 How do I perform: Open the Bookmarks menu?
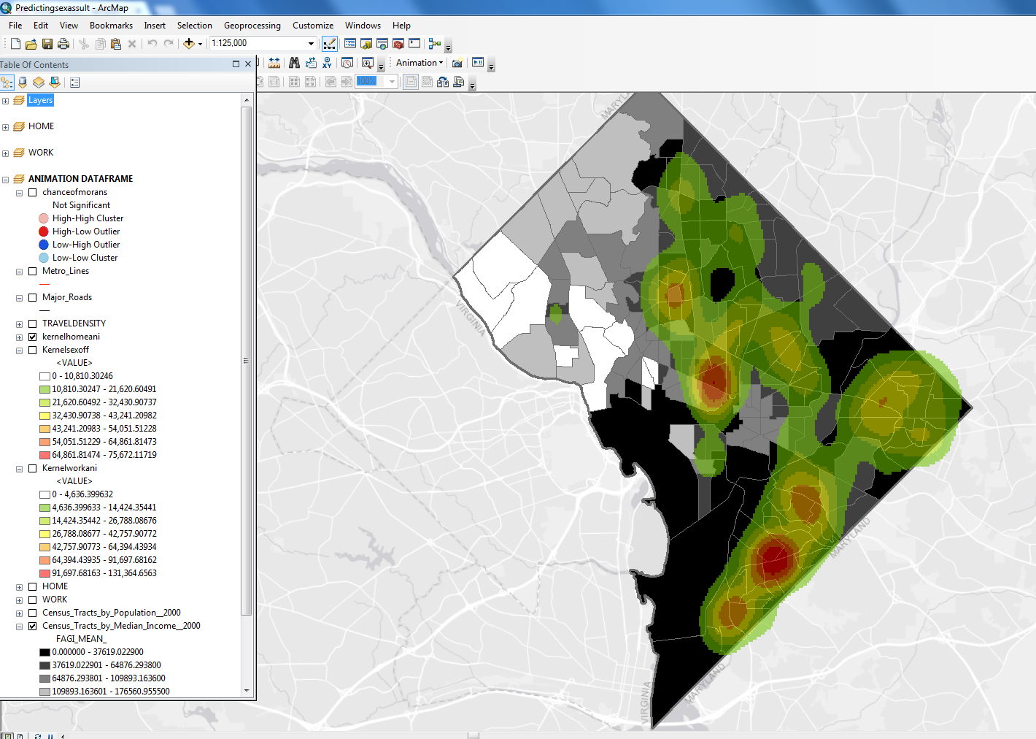coord(111,26)
